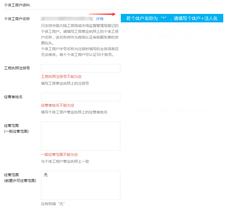Viewport: 227px width, 210px height.
Task: Click the 经营者姓名 label
Action: (x=14, y=97)
